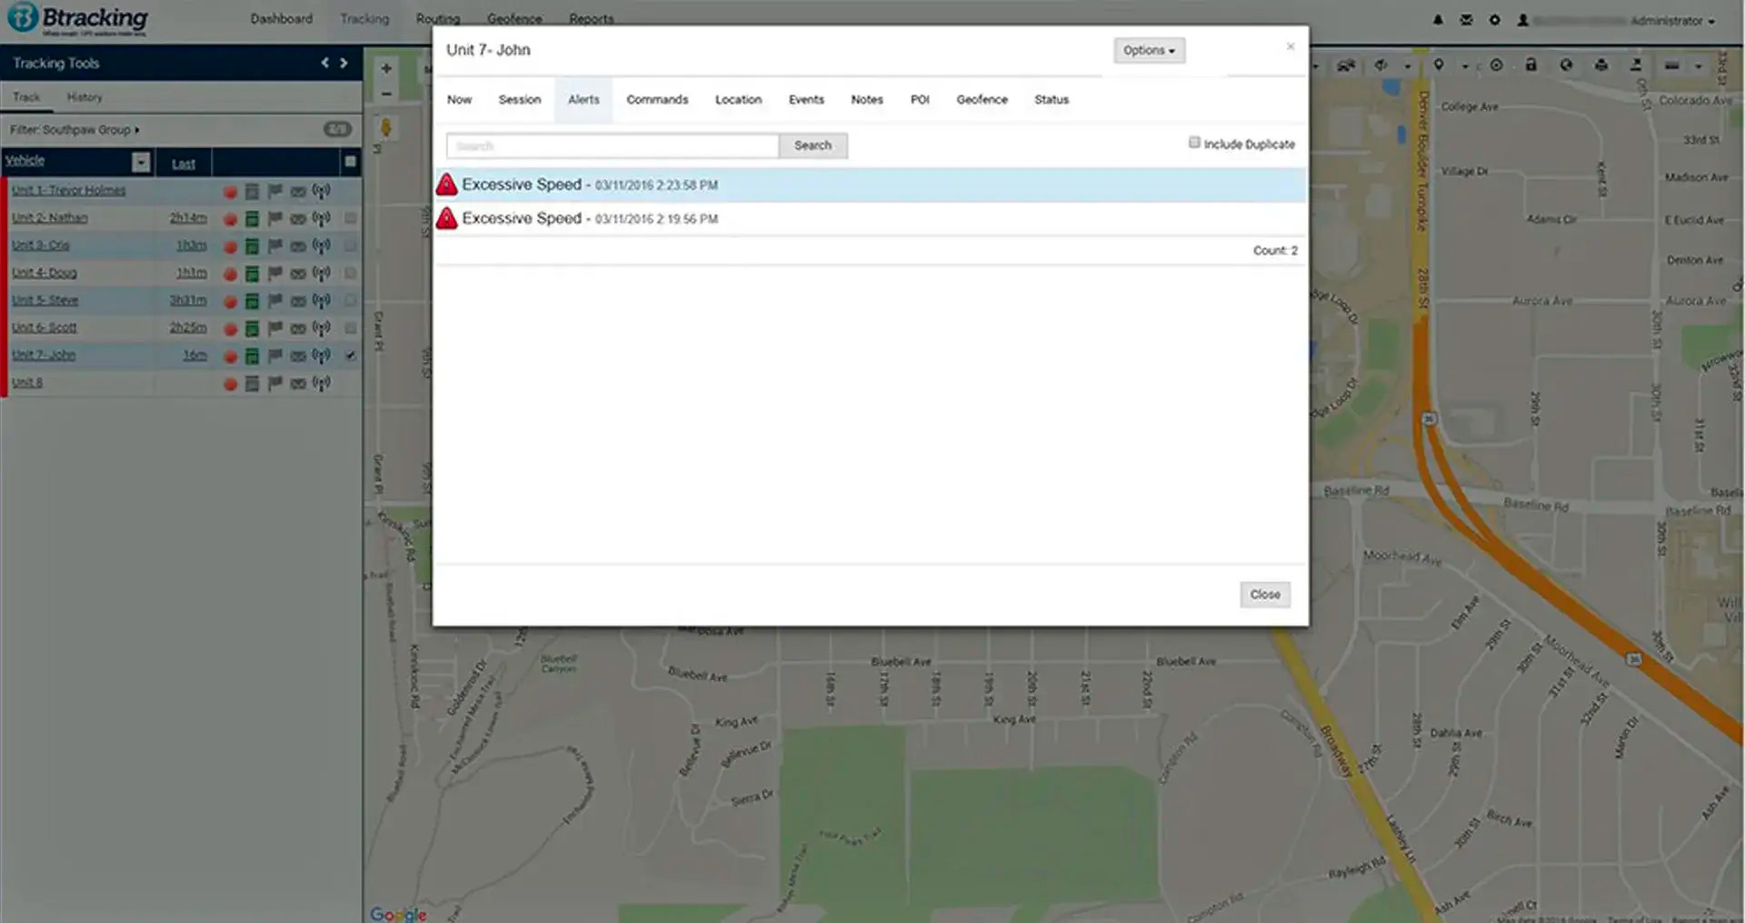1745x923 pixels.
Task: Click the print icon in map toolbar
Action: 1601,65
